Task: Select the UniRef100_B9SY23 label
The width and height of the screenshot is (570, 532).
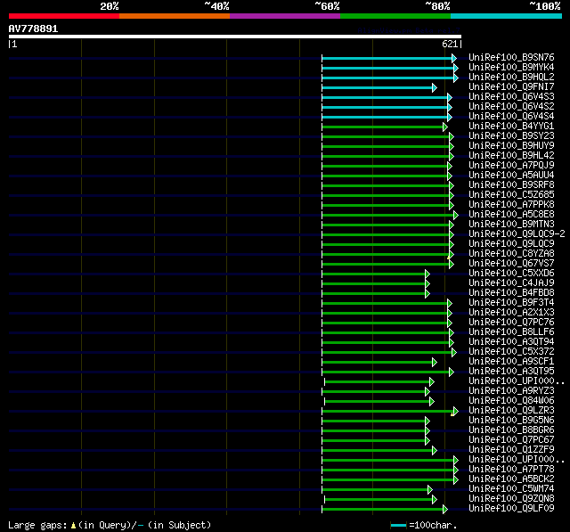Action: click(x=511, y=136)
